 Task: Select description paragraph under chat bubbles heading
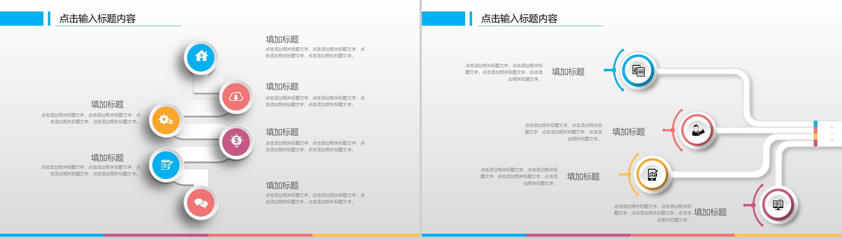coord(315,199)
